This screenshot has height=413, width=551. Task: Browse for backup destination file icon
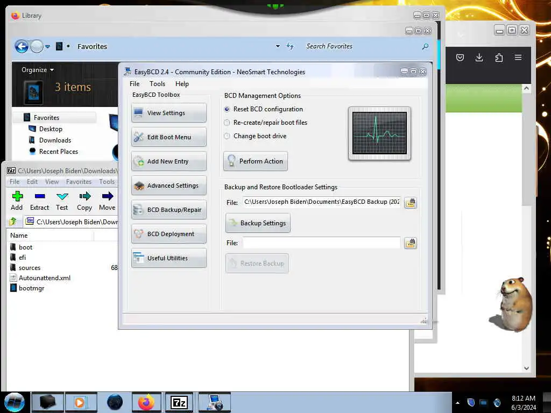click(411, 203)
